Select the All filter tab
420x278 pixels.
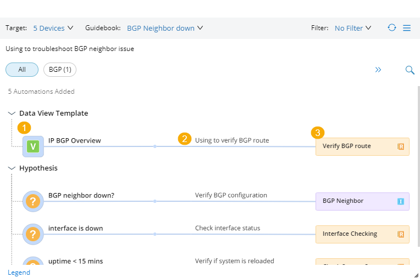click(x=22, y=70)
